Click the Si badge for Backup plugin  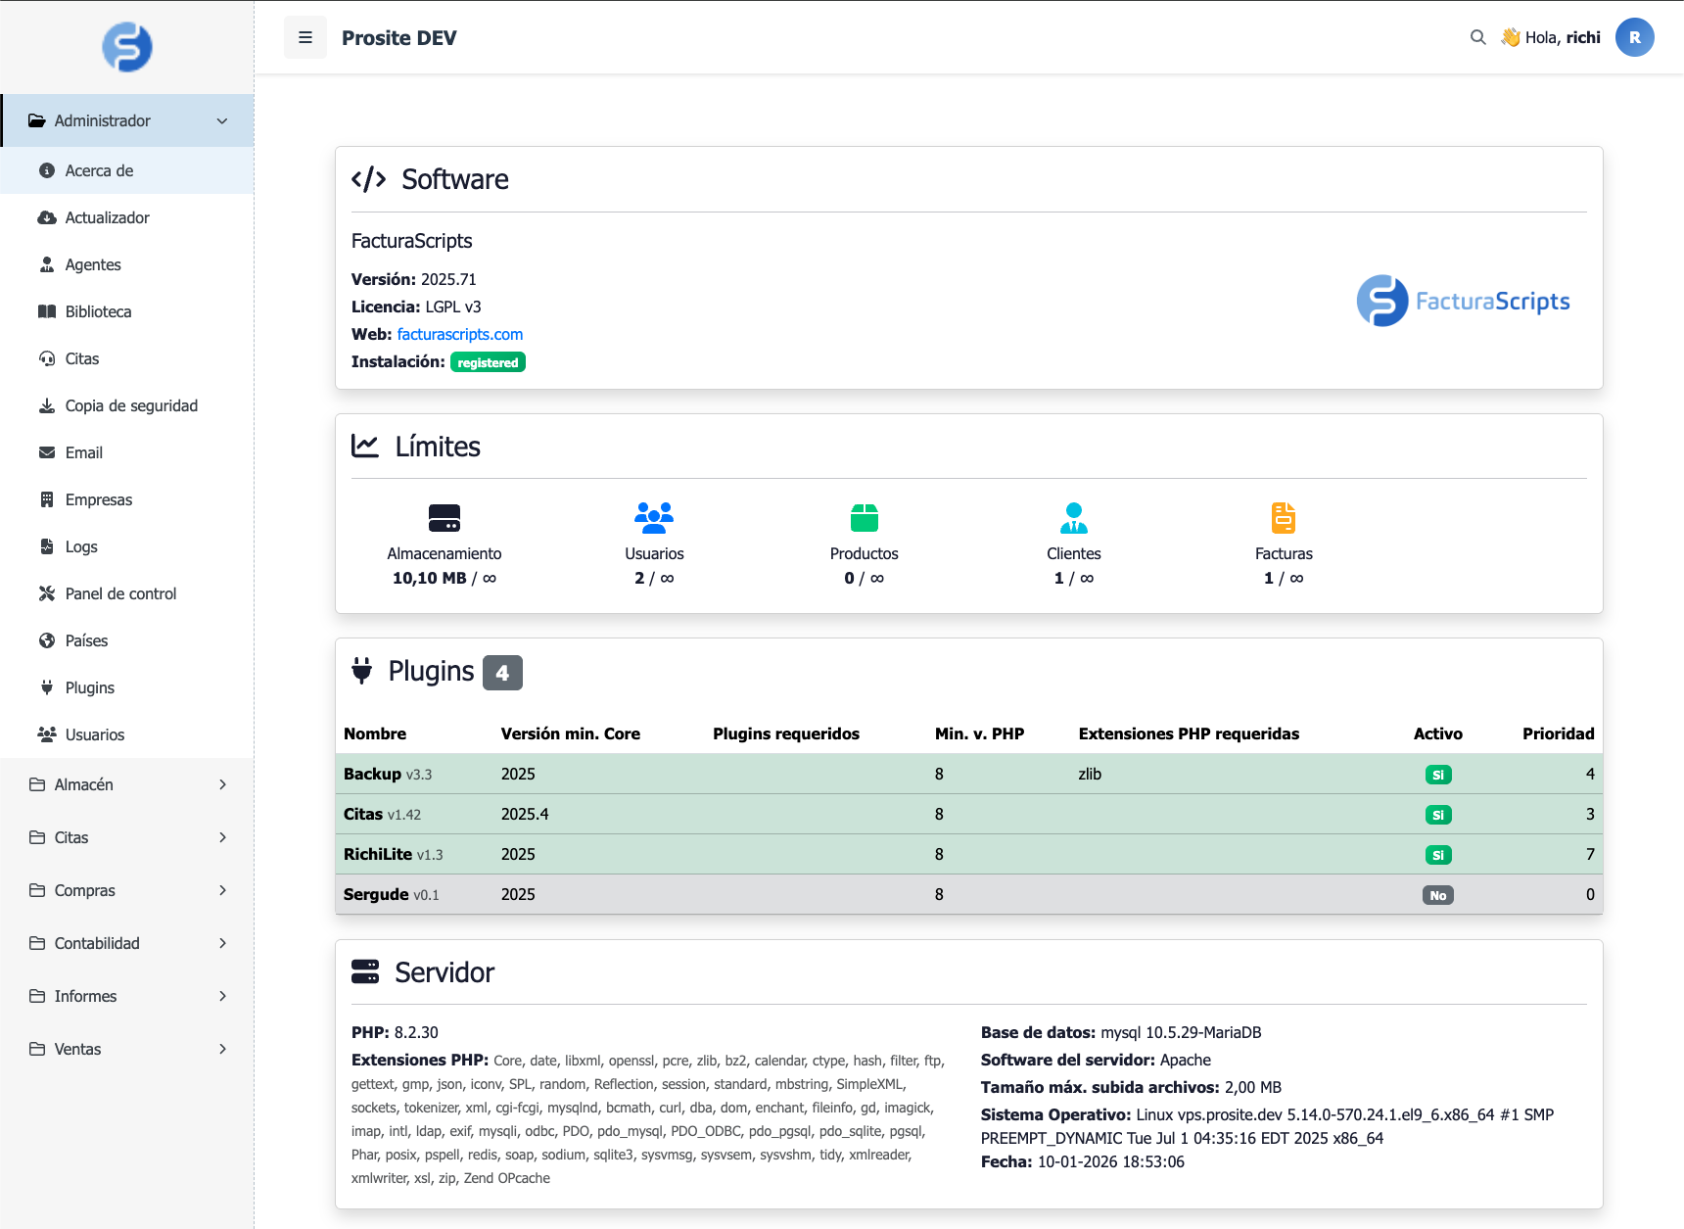pos(1437,775)
